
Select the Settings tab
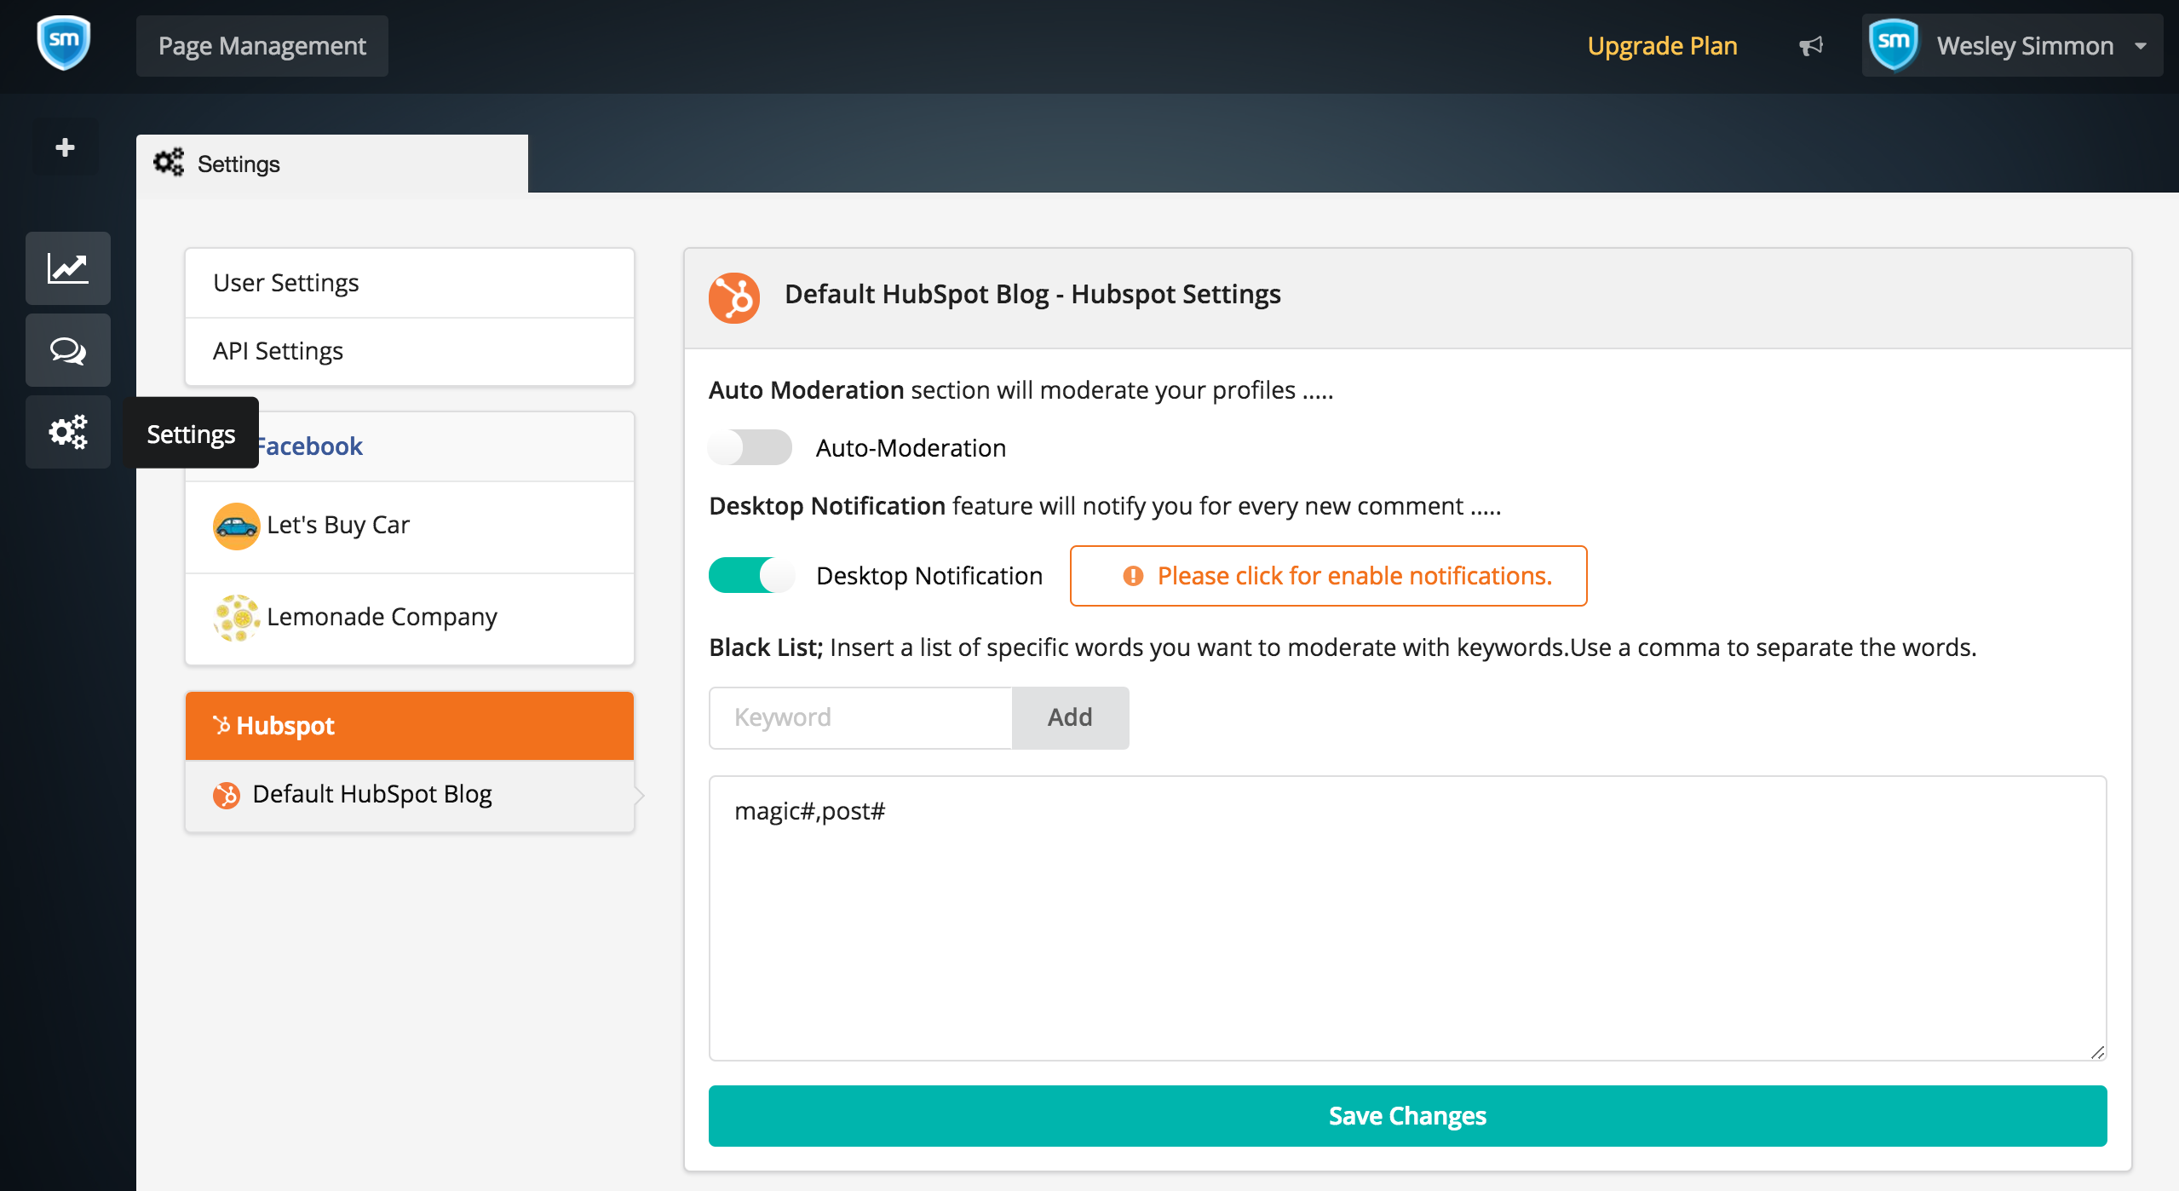click(x=332, y=164)
